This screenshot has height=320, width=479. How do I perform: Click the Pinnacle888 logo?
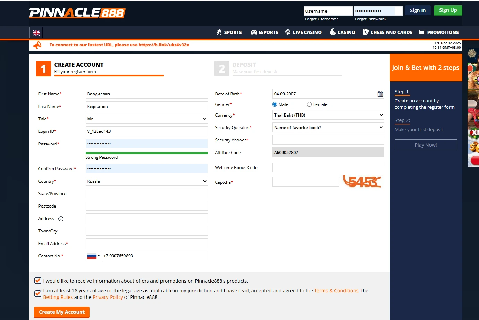click(x=77, y=13)
